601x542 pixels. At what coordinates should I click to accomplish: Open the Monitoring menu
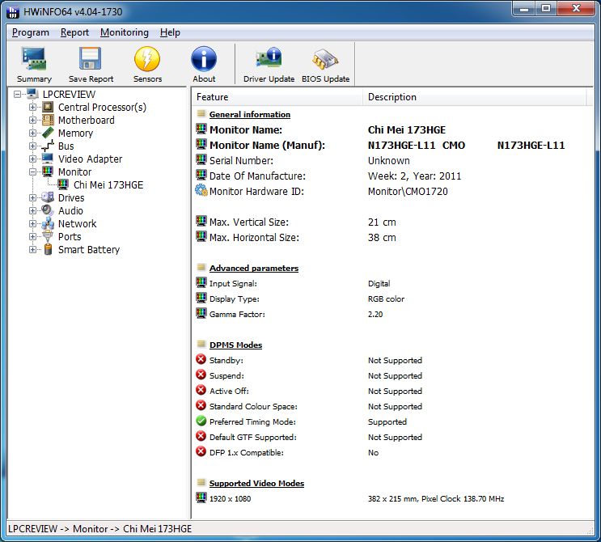click(x=125, y=32)
